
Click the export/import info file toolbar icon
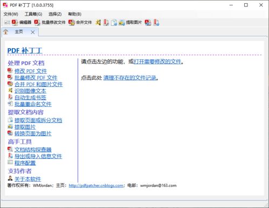click(156, 22)
